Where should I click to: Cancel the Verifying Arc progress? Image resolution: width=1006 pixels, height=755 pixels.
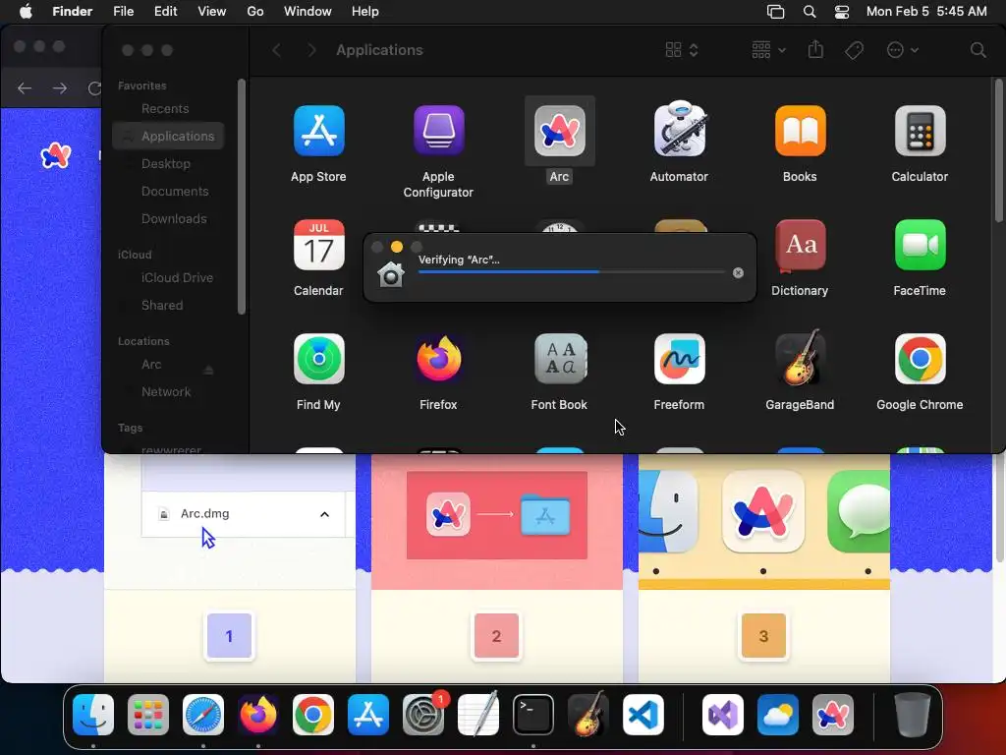[x=739, y=273]
